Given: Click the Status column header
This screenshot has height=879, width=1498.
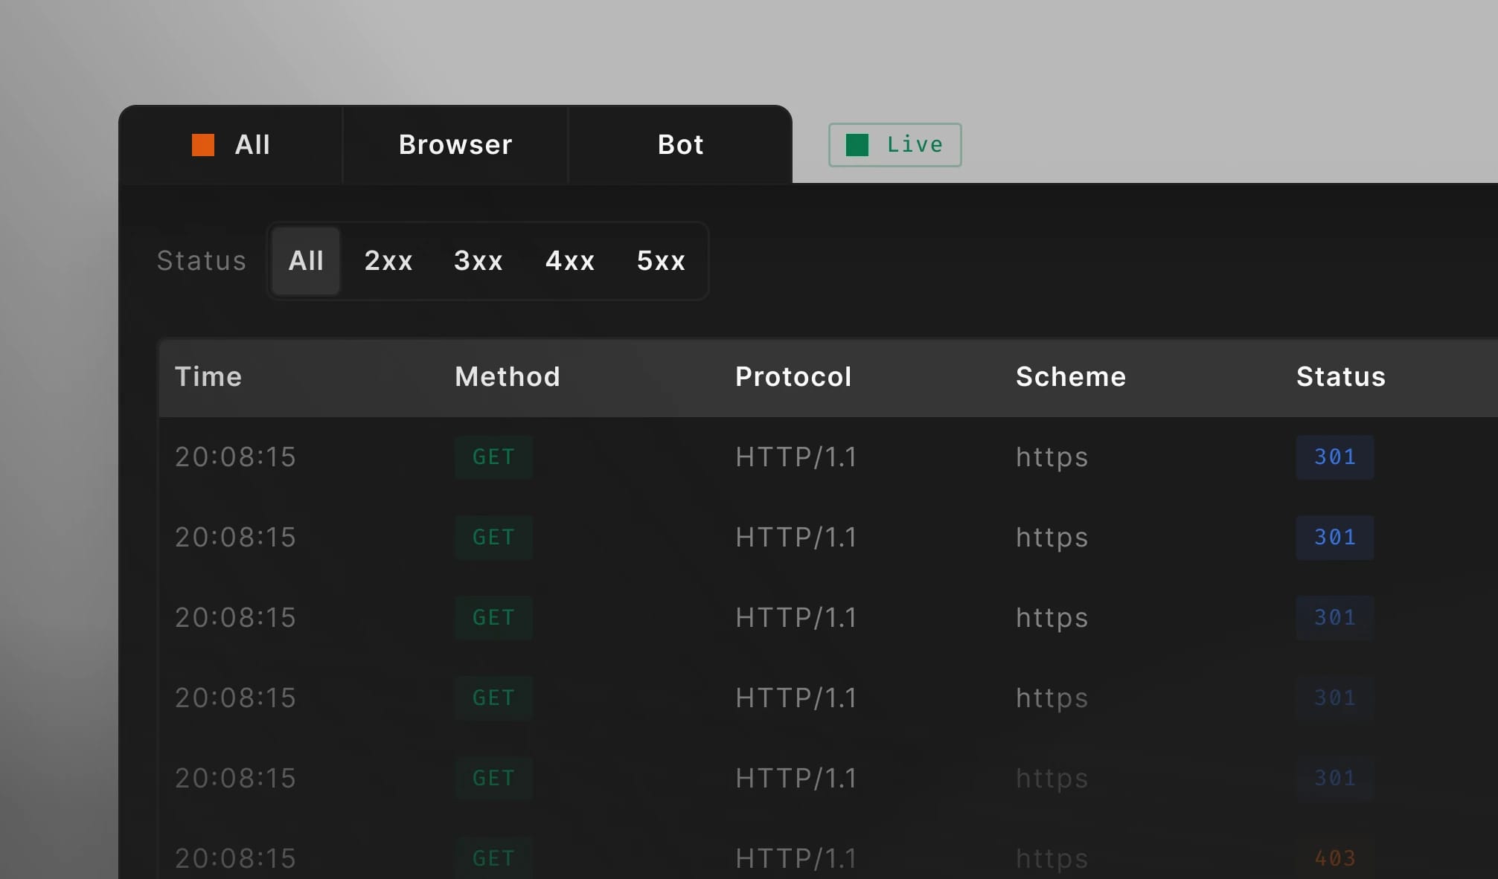Looking at the screenshot, I should click(x=1341, y=377).
